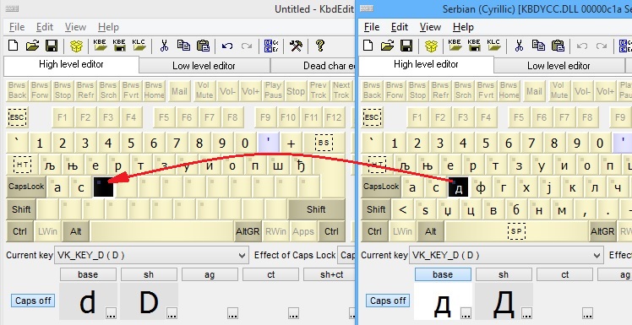Click the yellow package build icon in the left toolbar
The height and width of the screenshot is (325, 632).
[76, 46]
